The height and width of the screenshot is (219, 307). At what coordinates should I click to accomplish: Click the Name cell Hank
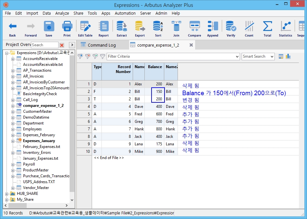pyautogui.click(x=139, y=129)
